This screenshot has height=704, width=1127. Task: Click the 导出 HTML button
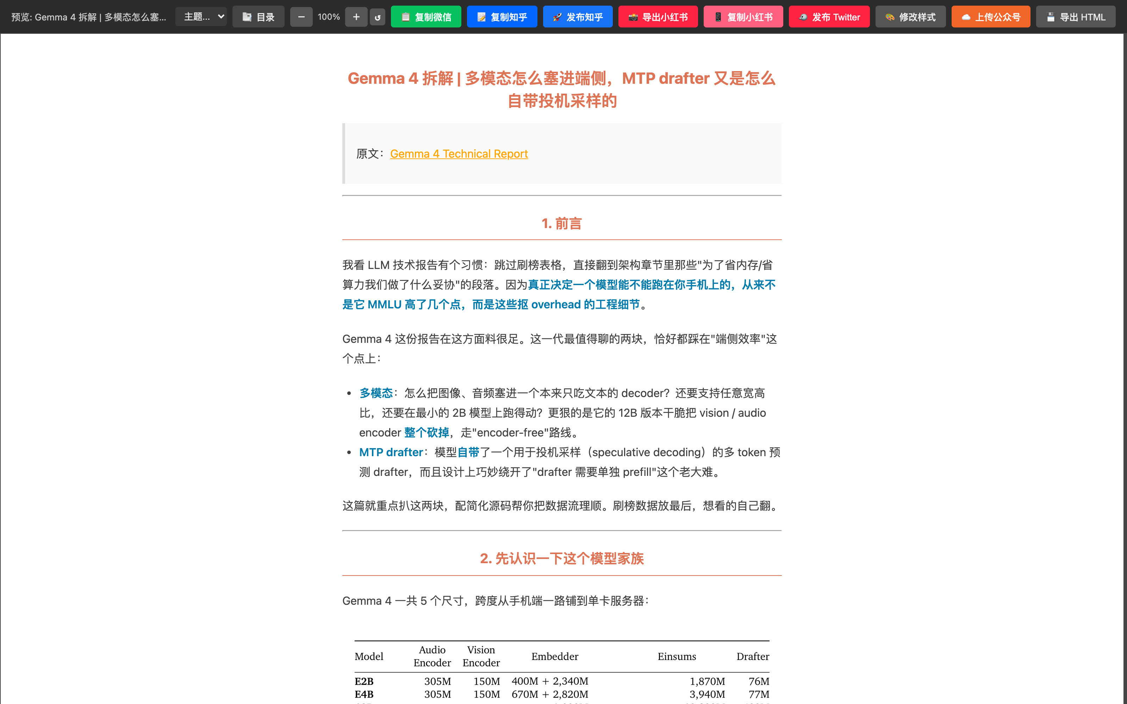coord(1076,17)
